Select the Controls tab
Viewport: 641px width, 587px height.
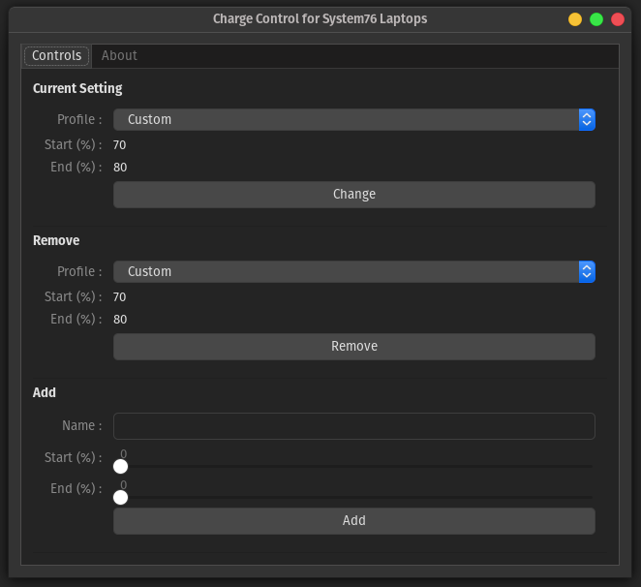pyautogui.click(x=56, y=55)
